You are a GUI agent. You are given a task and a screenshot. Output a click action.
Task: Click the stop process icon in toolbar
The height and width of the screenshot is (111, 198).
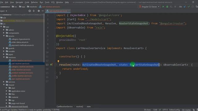tap(175, 7)
